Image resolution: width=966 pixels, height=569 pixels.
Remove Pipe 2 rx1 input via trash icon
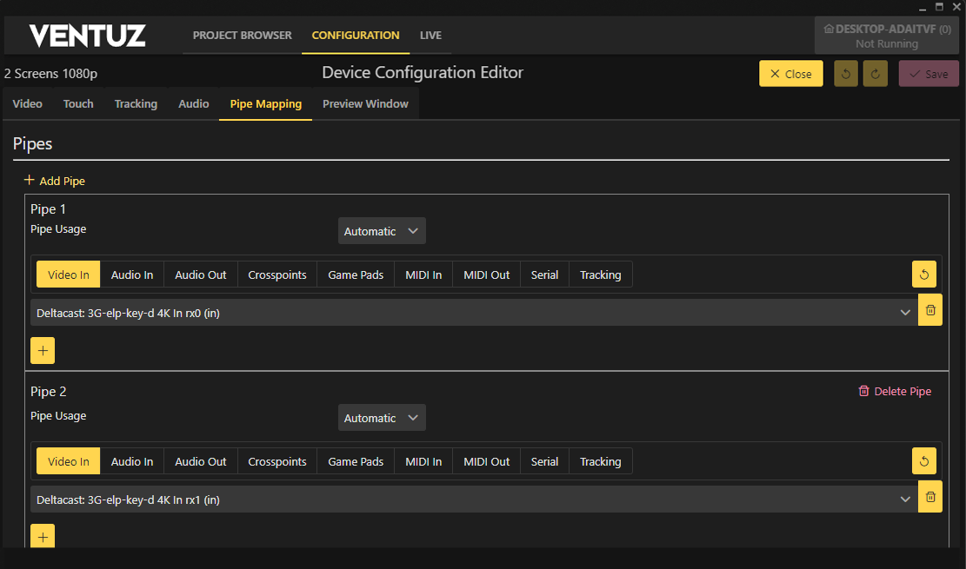point(930,497)
